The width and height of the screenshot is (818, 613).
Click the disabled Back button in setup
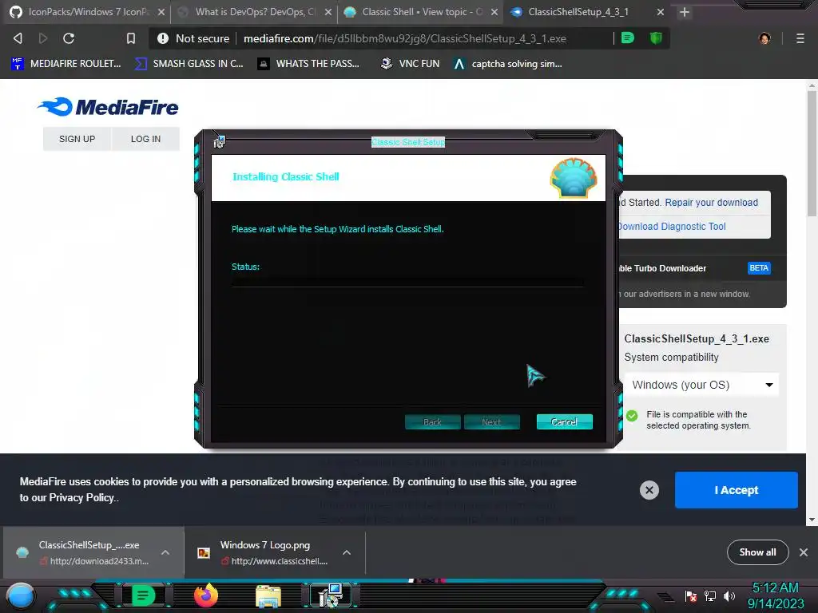click(x=432, y=421)
